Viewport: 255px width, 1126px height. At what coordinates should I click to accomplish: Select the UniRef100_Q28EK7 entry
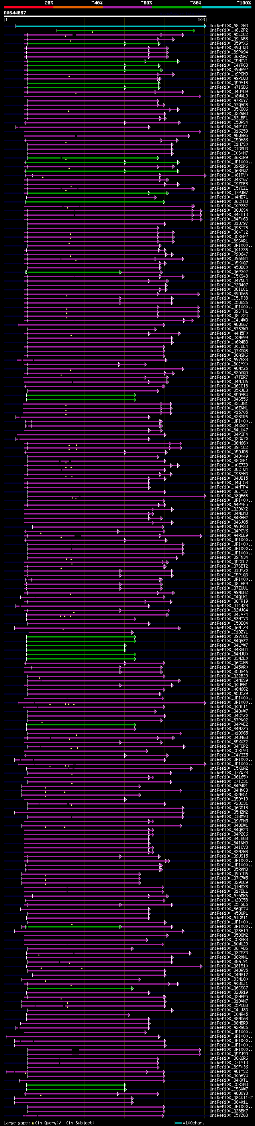click(229, 1111)
